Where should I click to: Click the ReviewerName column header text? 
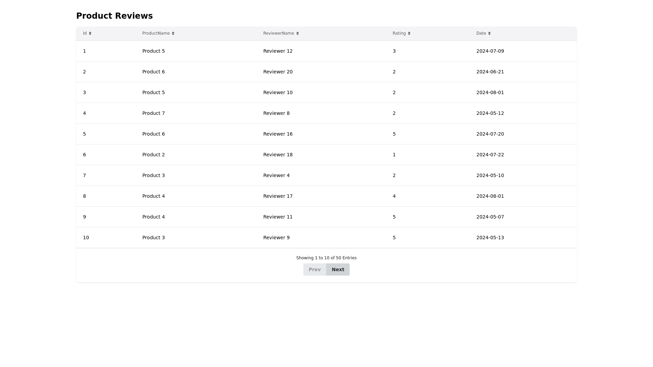(278, 33)
